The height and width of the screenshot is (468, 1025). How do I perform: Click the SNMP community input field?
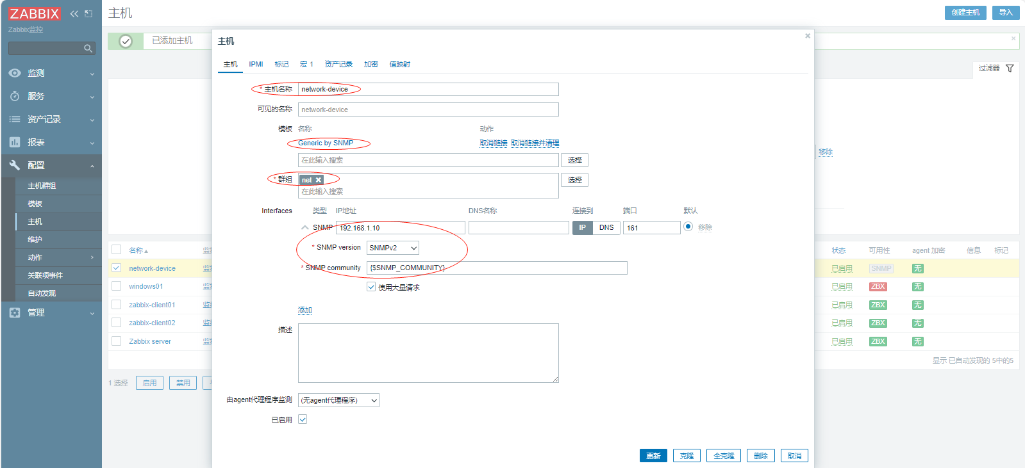click(497, 268)
